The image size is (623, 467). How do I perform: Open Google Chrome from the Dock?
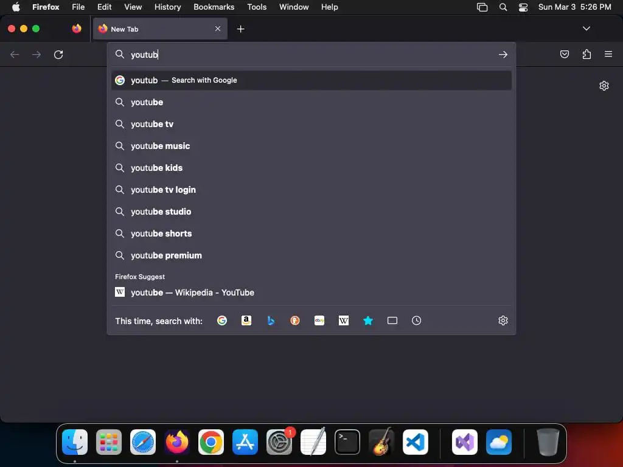pos(211,442)
